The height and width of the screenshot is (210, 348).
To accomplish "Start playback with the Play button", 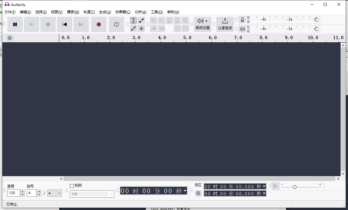I will [x=32, y=24].
